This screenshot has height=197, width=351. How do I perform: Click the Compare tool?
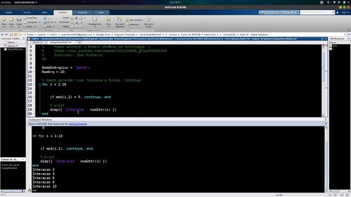pos(31,22)
